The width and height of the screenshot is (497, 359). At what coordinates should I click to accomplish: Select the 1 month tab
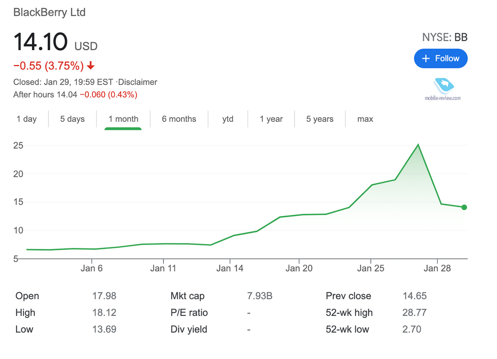[x=123, y=119]
